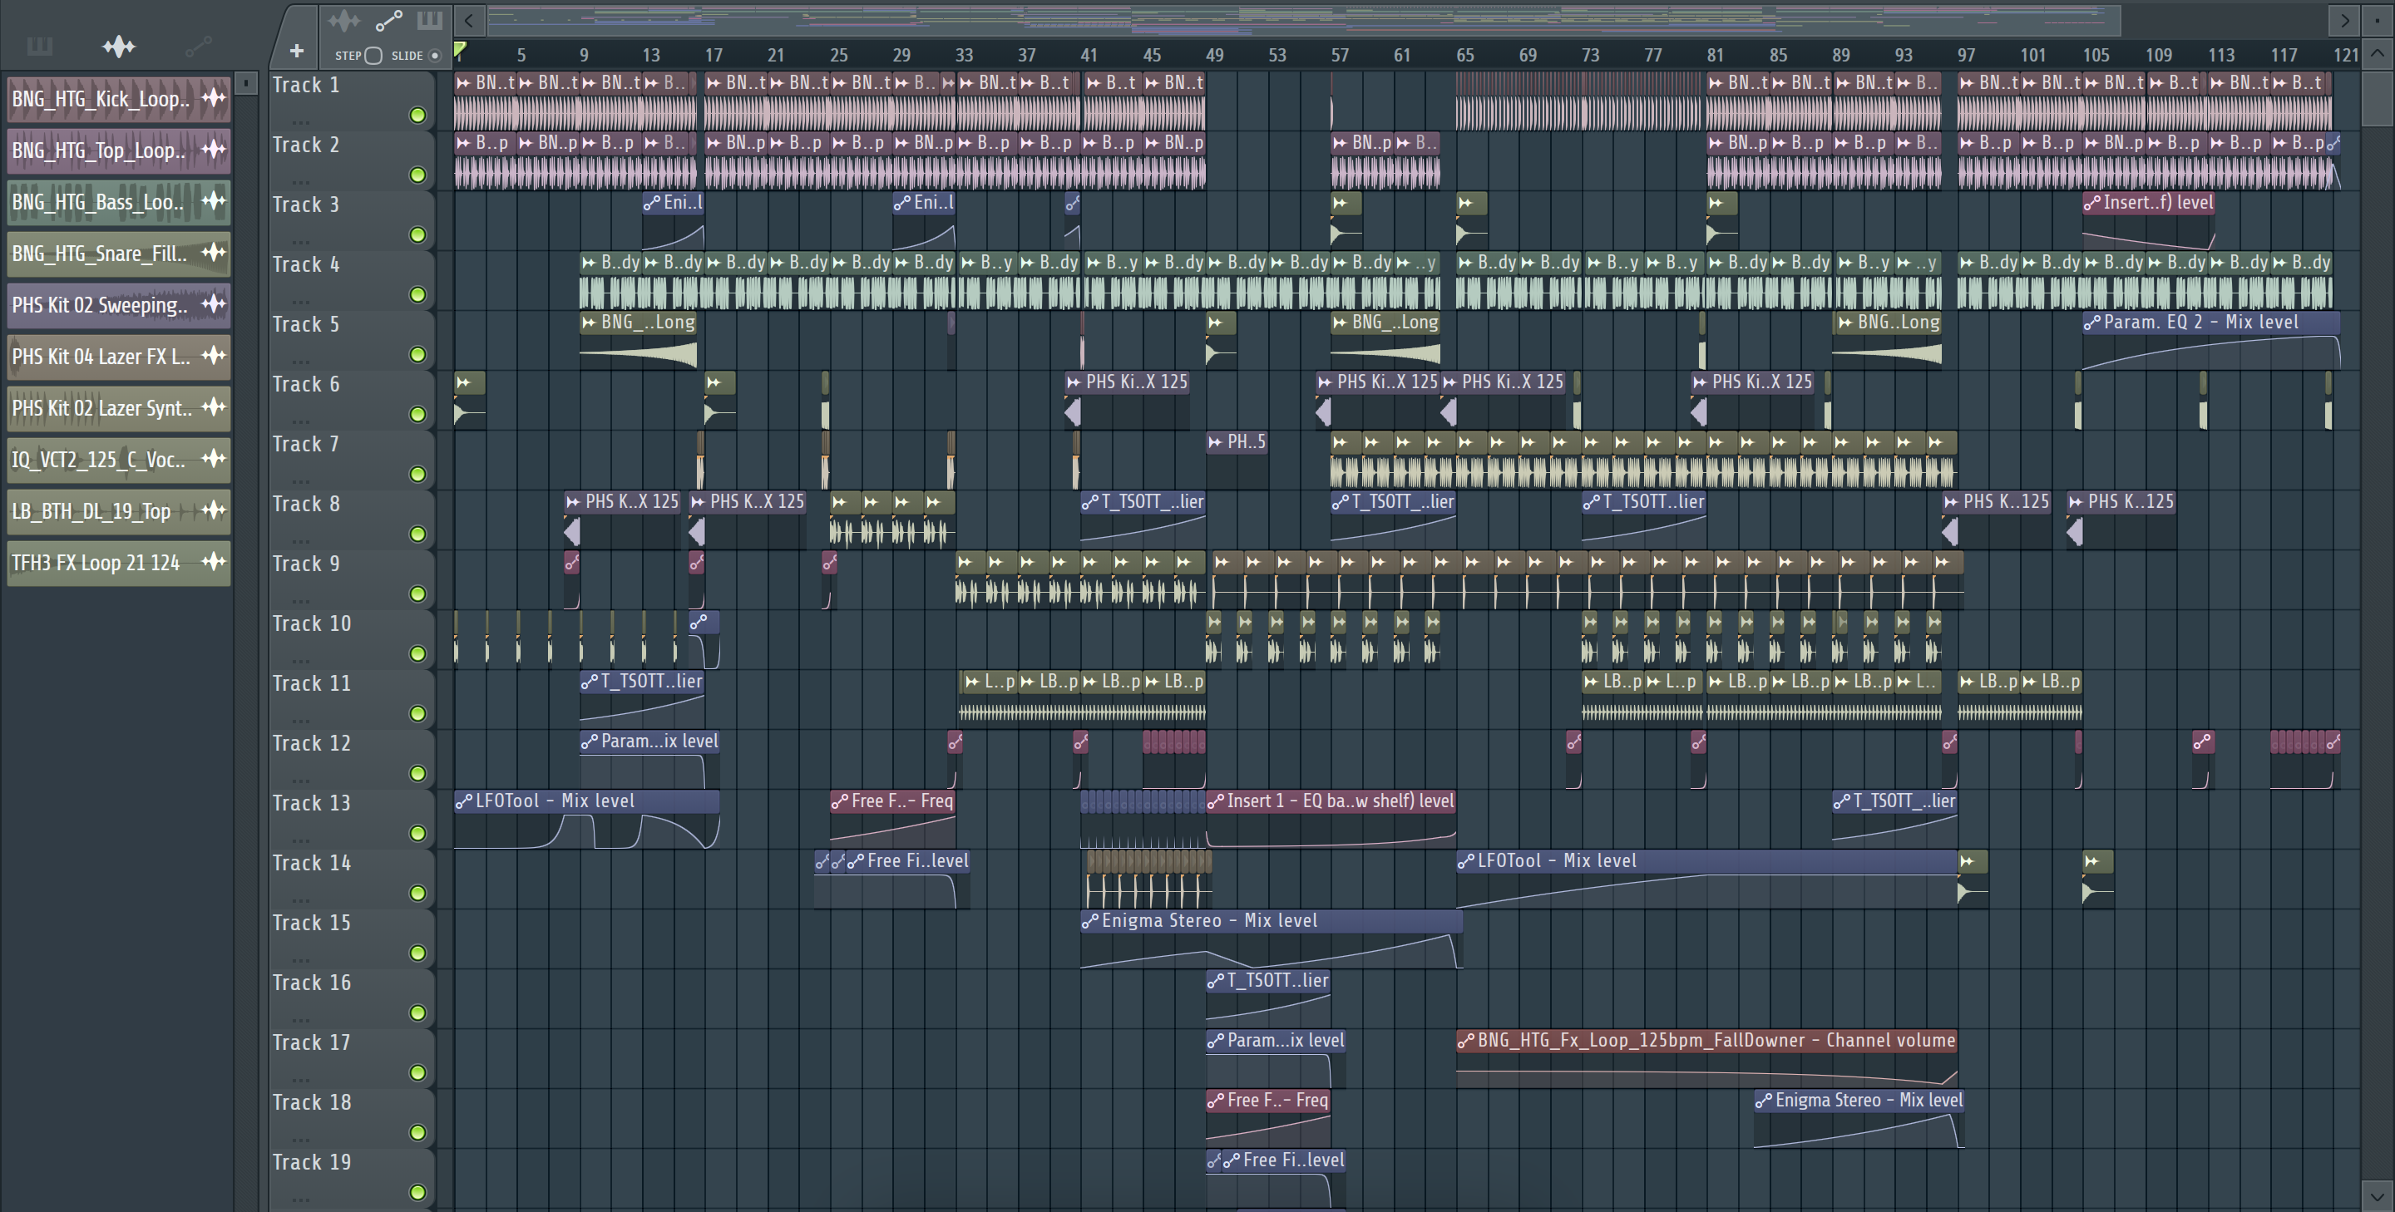Mute Track 19 with its green LED

tap(417, 1191)
